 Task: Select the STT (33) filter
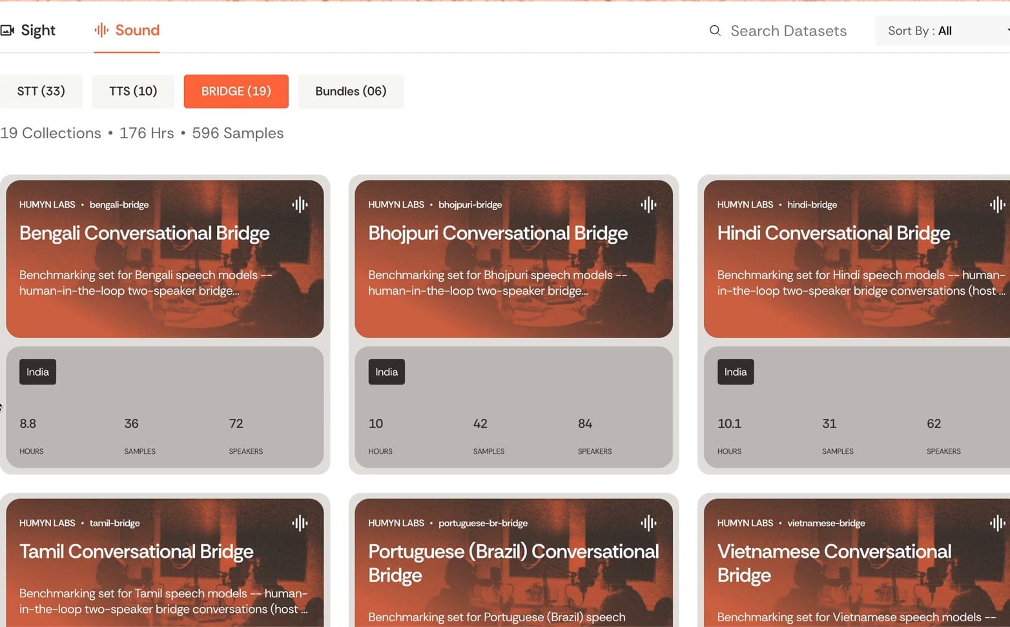coord(41,91)
